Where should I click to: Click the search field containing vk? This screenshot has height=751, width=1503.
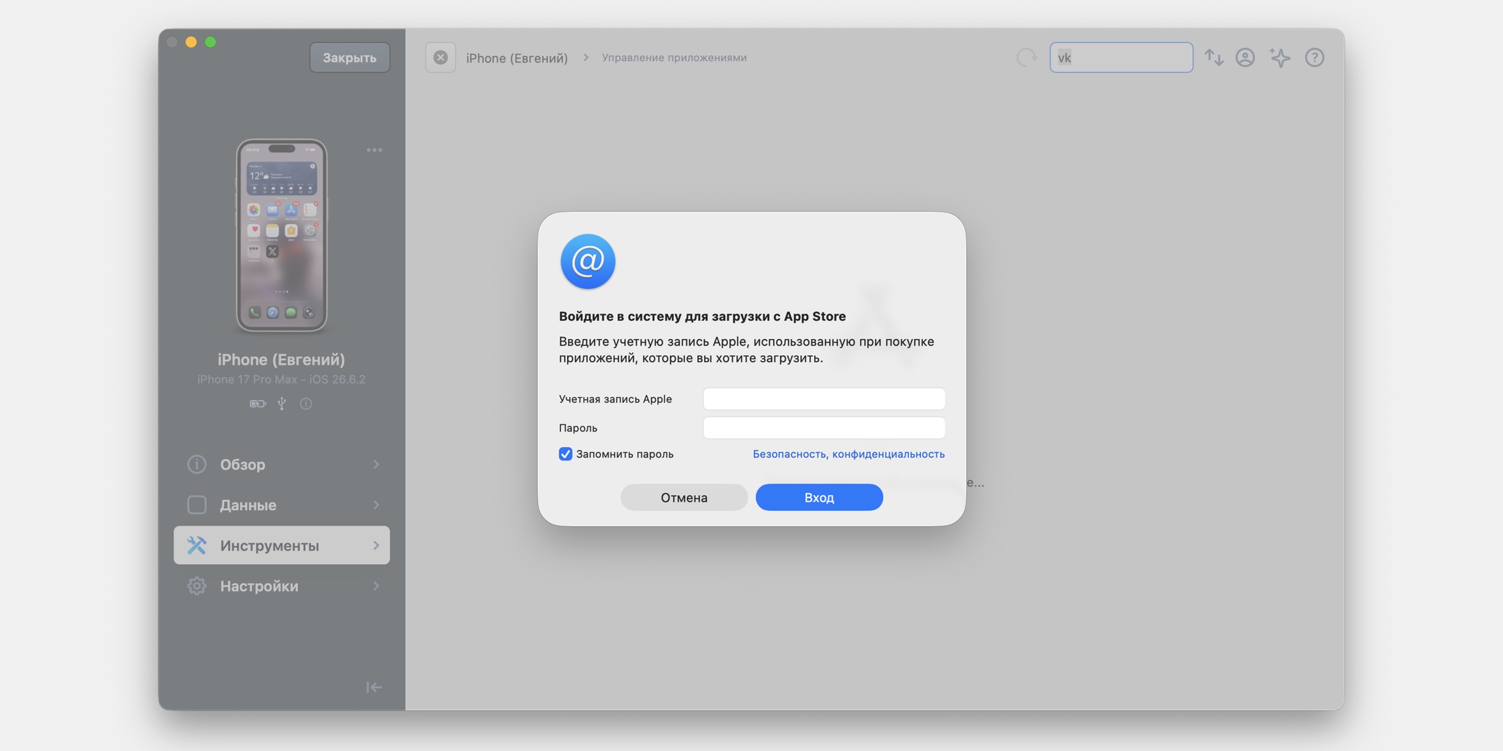pyautogui.click(x=1121, y=58)
